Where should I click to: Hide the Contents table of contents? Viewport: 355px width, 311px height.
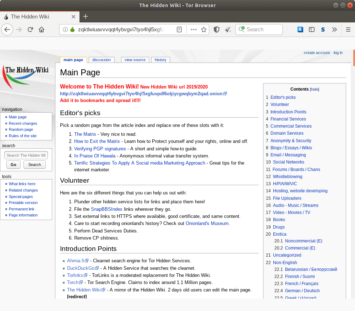pos(315,89)
